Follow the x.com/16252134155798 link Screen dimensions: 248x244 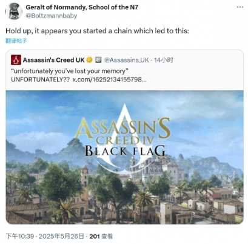coord(109,80)
